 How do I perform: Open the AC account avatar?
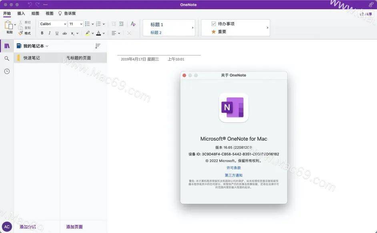[7, 227]
